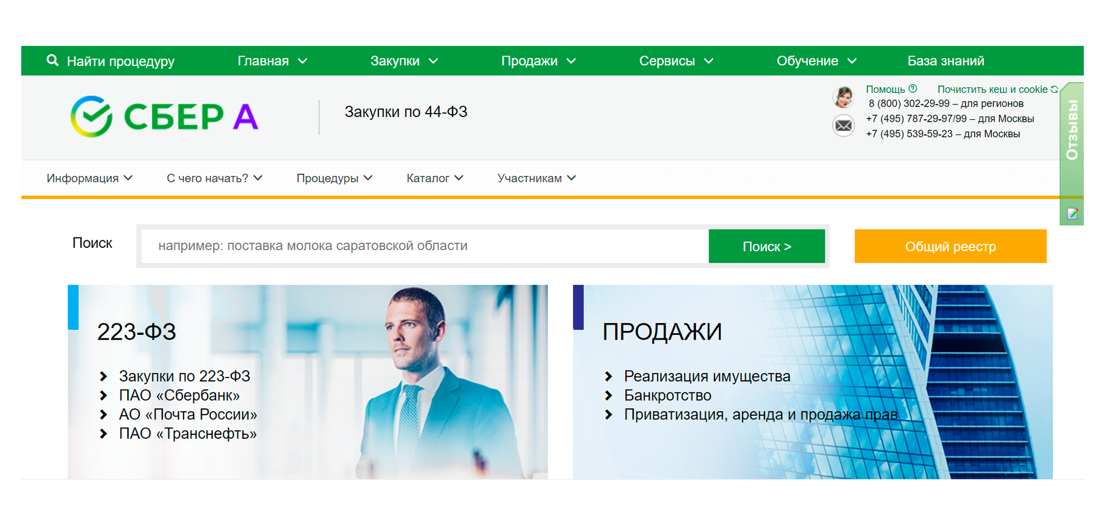The image size is (1105, 526).
Task: Open Банкротство link
Action: tap(667, 395)
